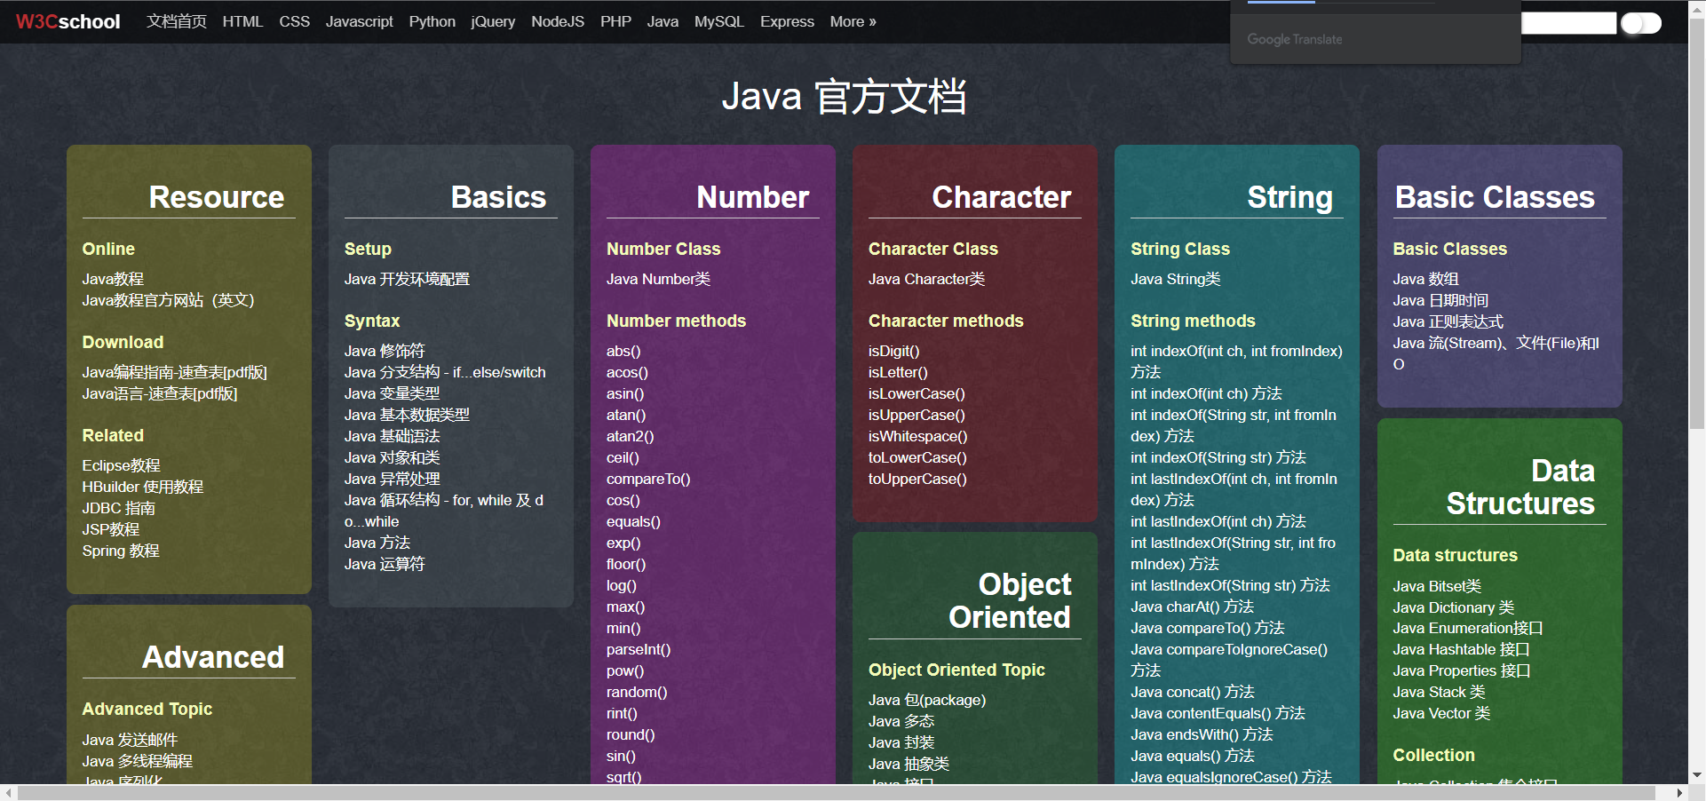
Task: Open the Express nav item
Action: (x=787, y=21)
